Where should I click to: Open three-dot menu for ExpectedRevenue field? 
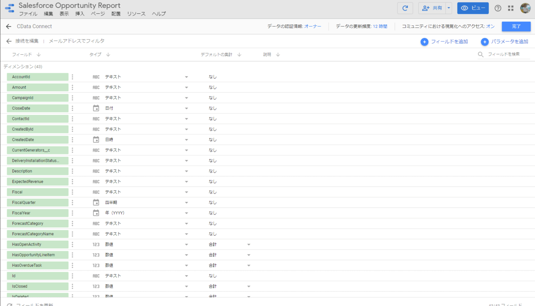point(72,181)
